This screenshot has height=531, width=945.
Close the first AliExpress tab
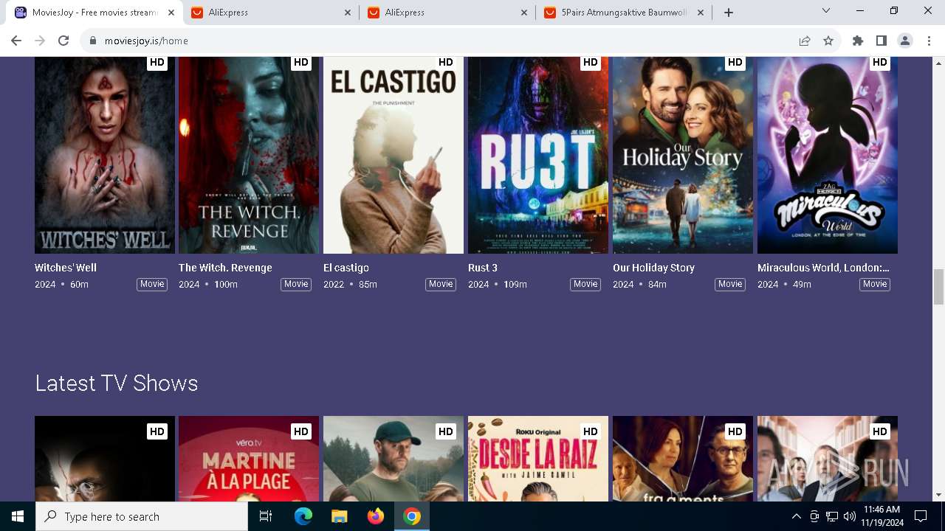pos(348,13)
